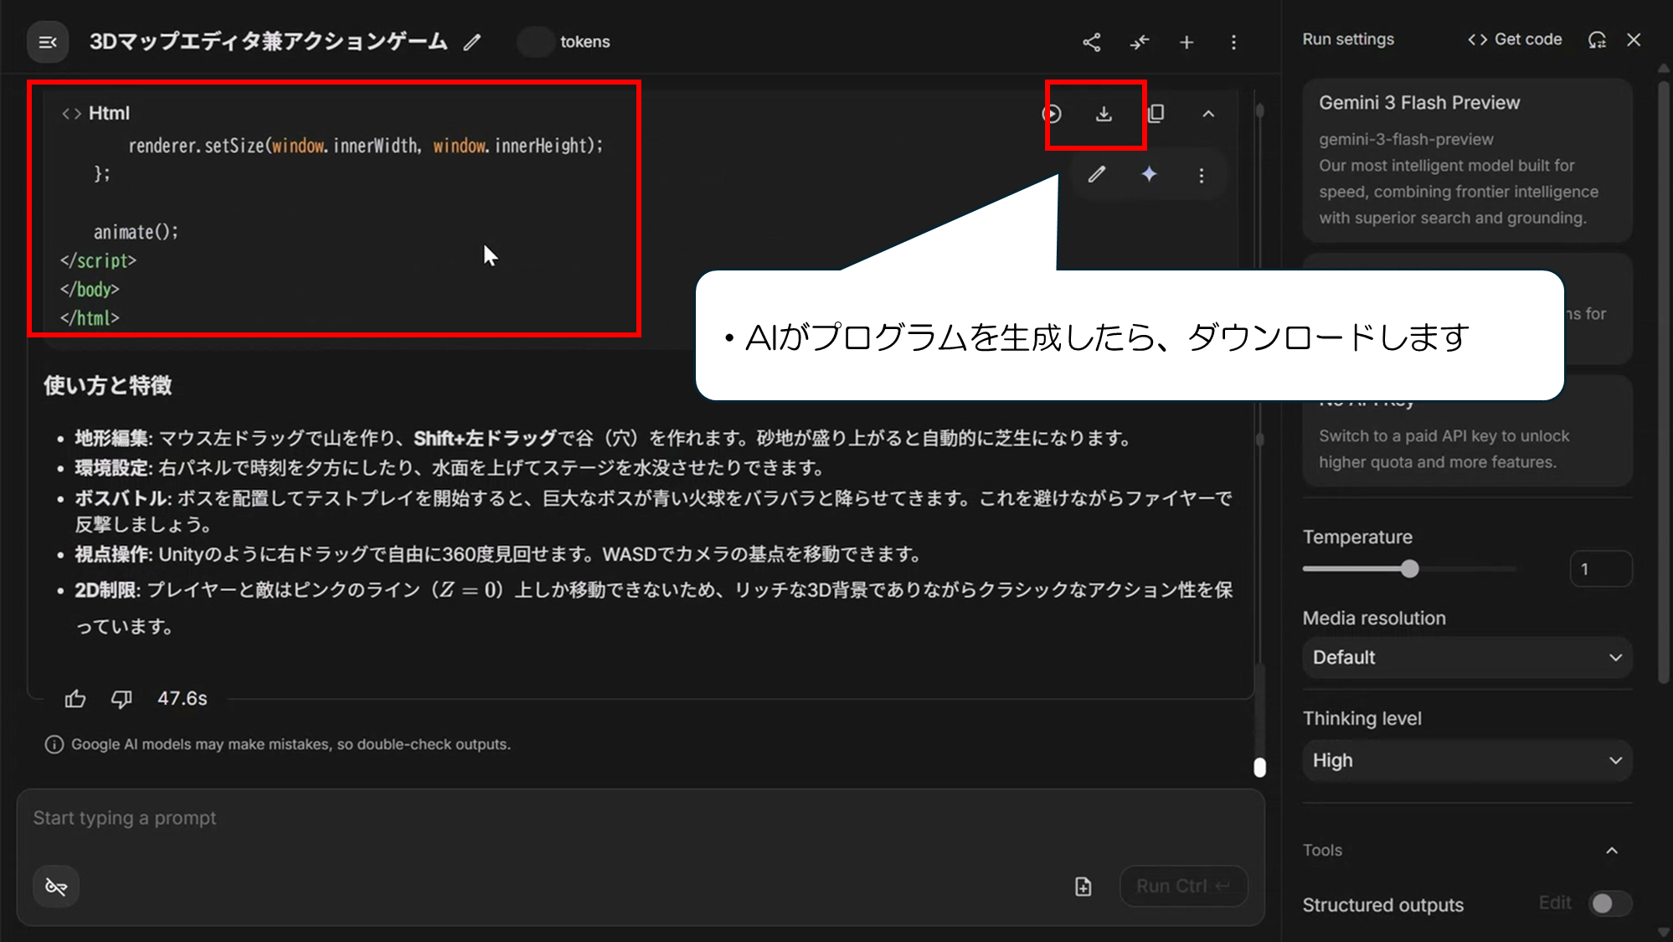Open the Thinking level High dropdown
This screenshot has width=1673, height=942.
pos(1467,760)
